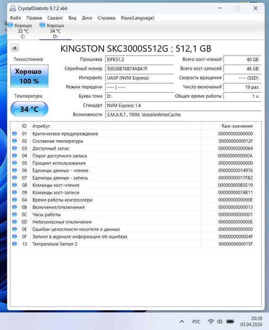Open the Справка menu
Viewport: 269px width, 330px height.
(106, 18)
